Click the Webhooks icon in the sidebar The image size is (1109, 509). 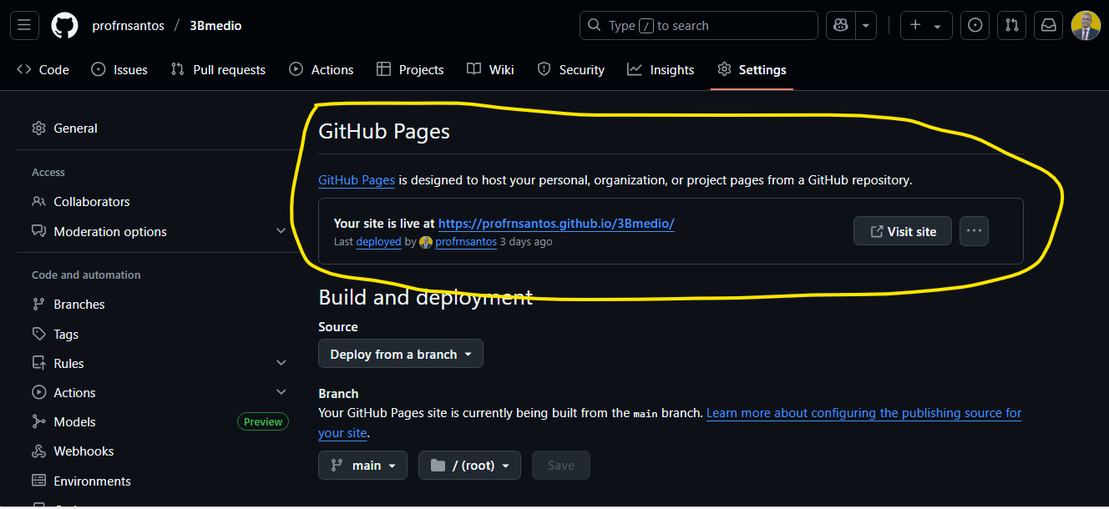[x=38, y=451]
